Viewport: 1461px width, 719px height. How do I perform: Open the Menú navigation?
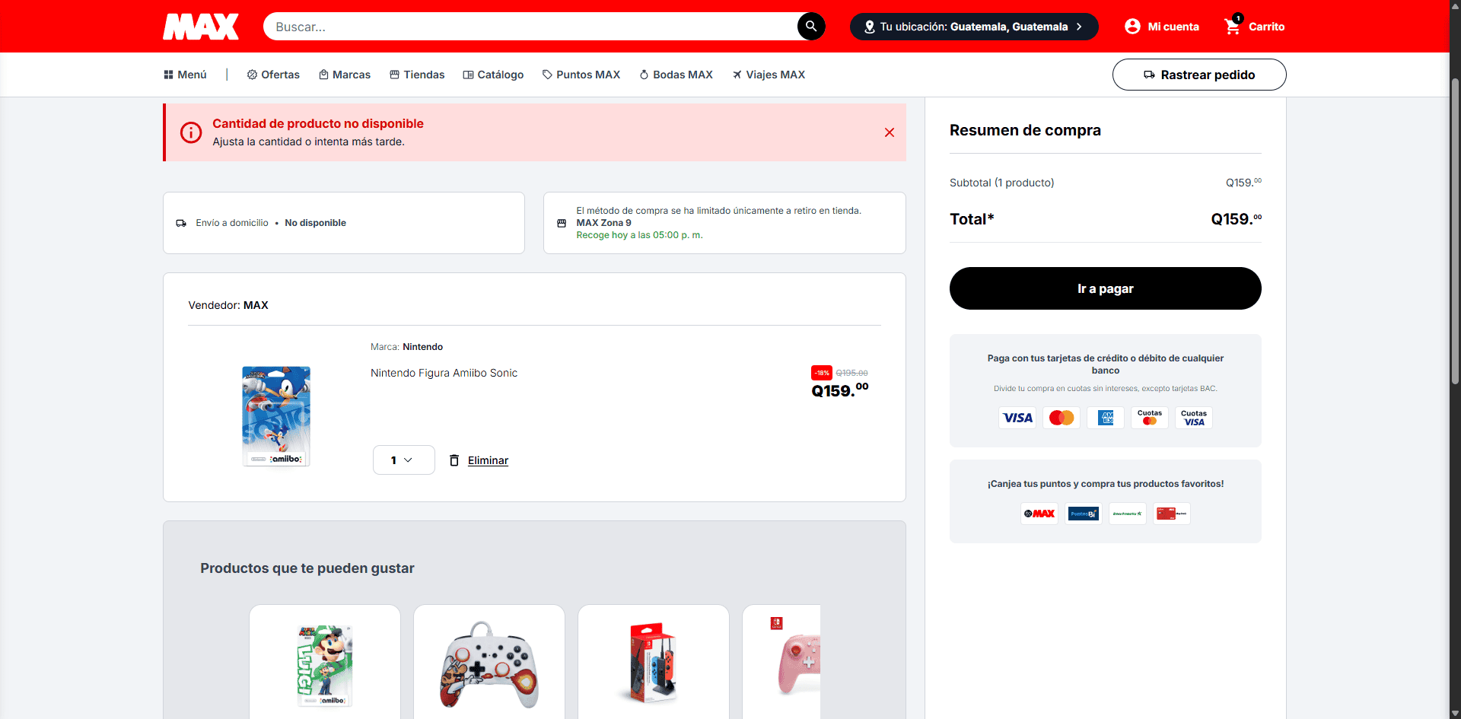186,75
